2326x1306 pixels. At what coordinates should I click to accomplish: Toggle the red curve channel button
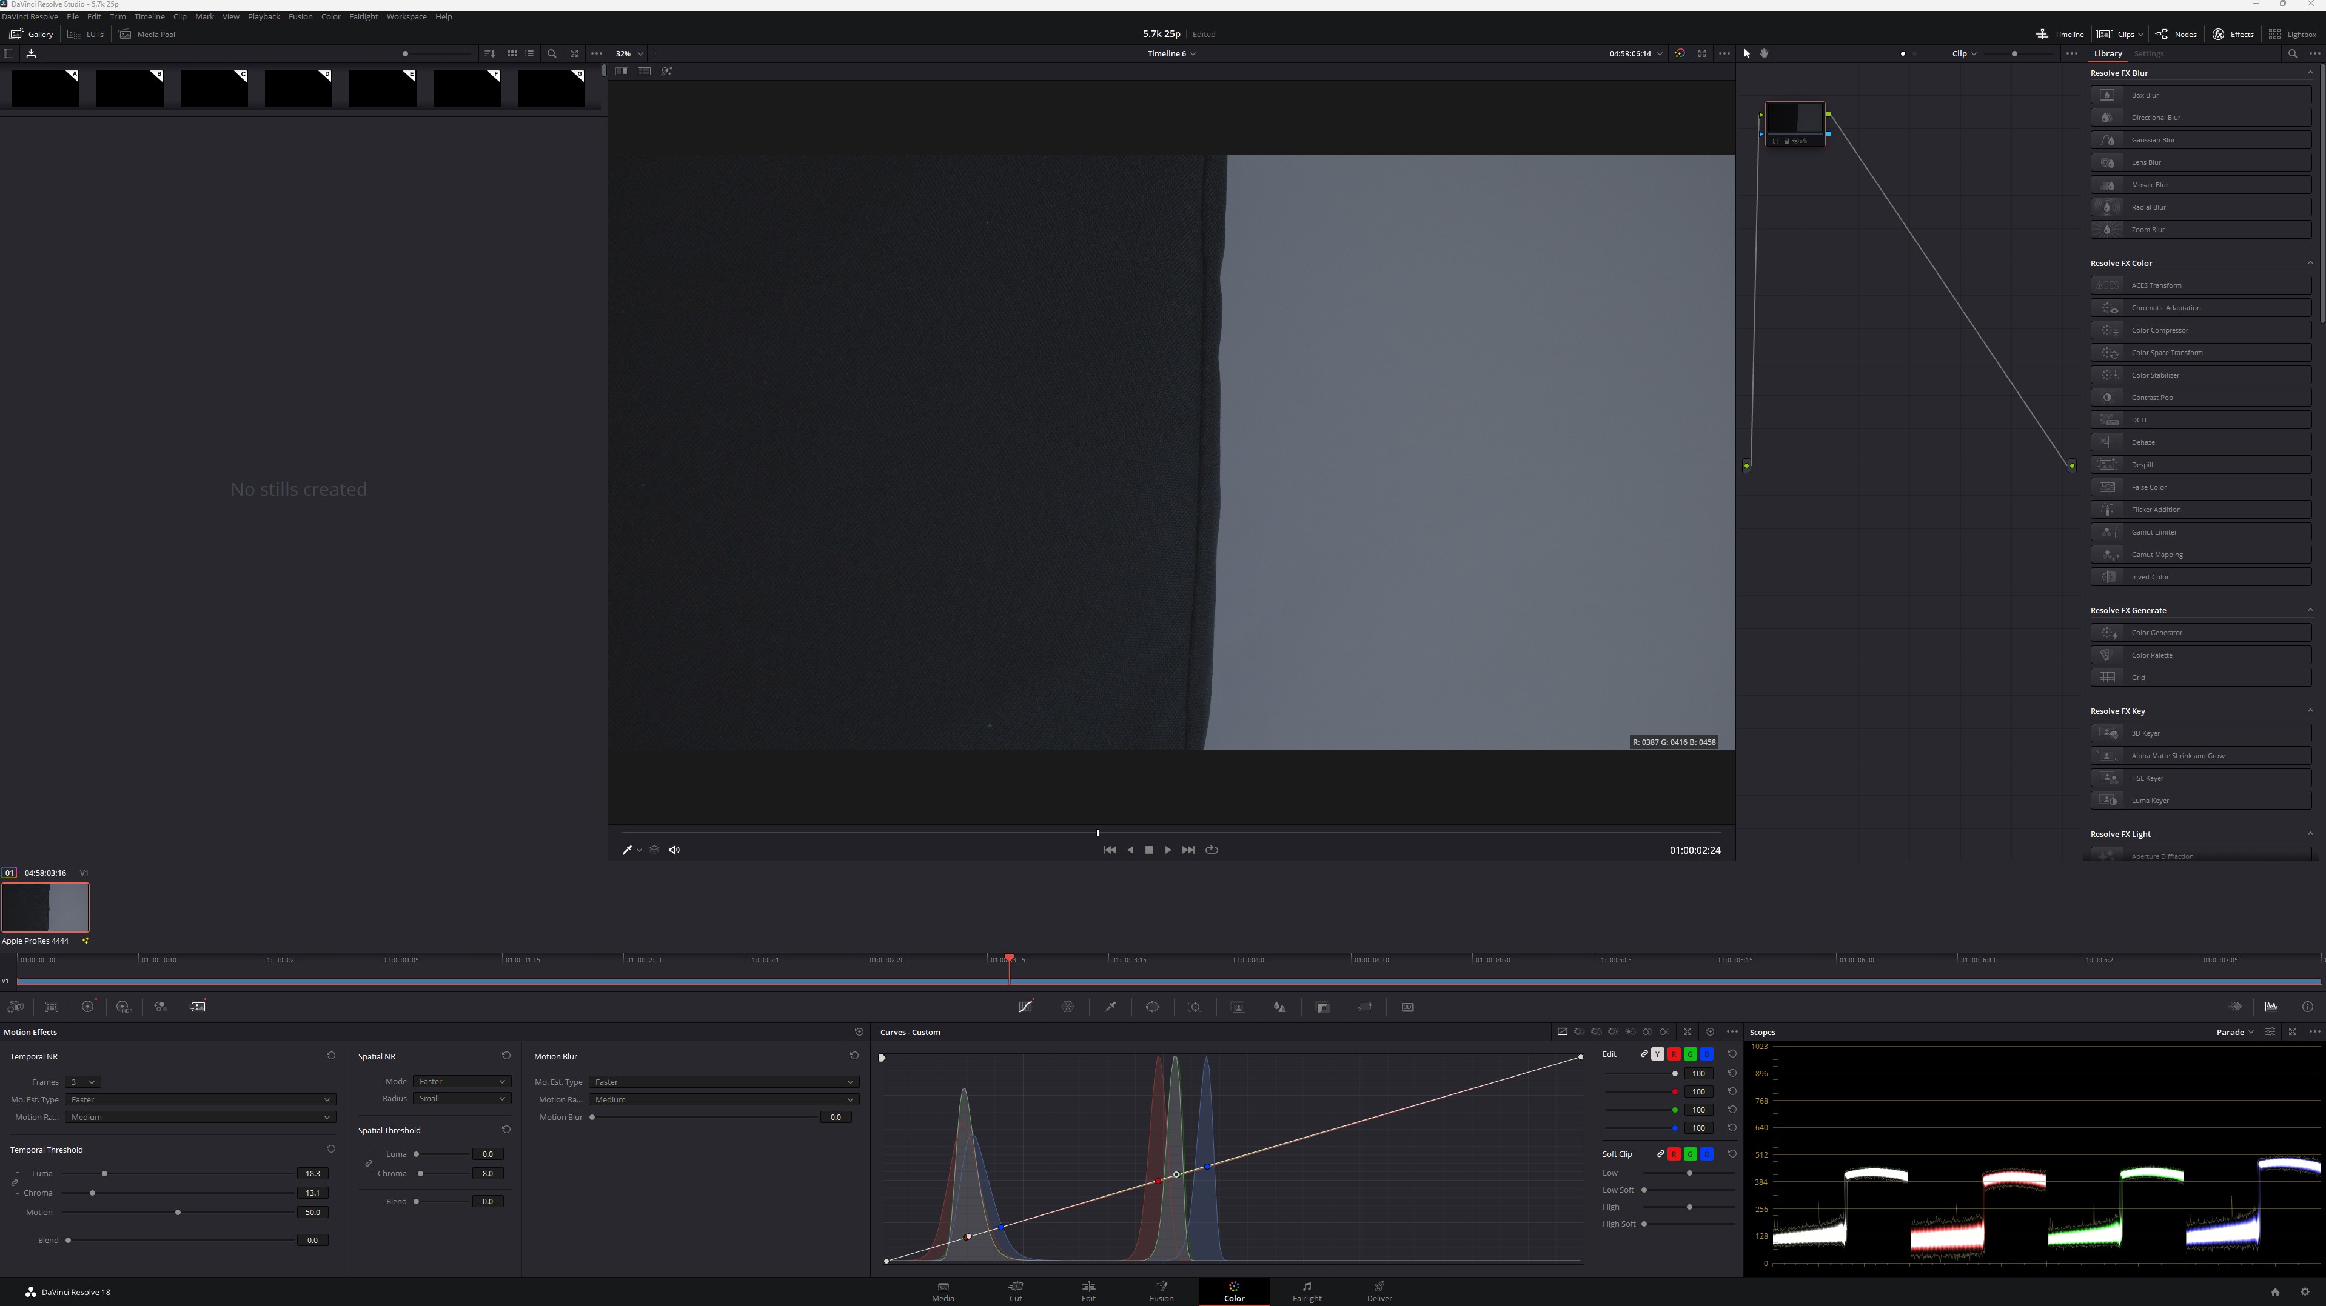click(1674, 1054)
